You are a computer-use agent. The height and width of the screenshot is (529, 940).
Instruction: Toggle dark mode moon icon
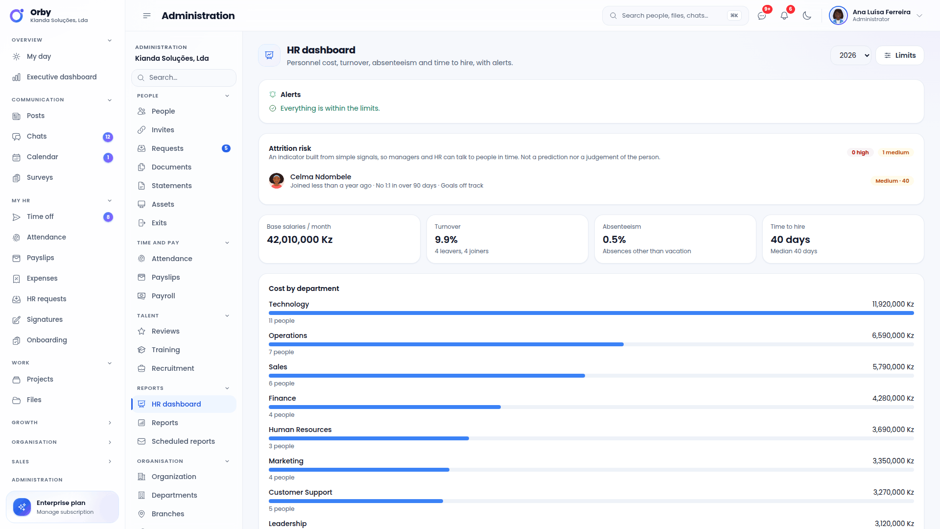click(807, 16)
